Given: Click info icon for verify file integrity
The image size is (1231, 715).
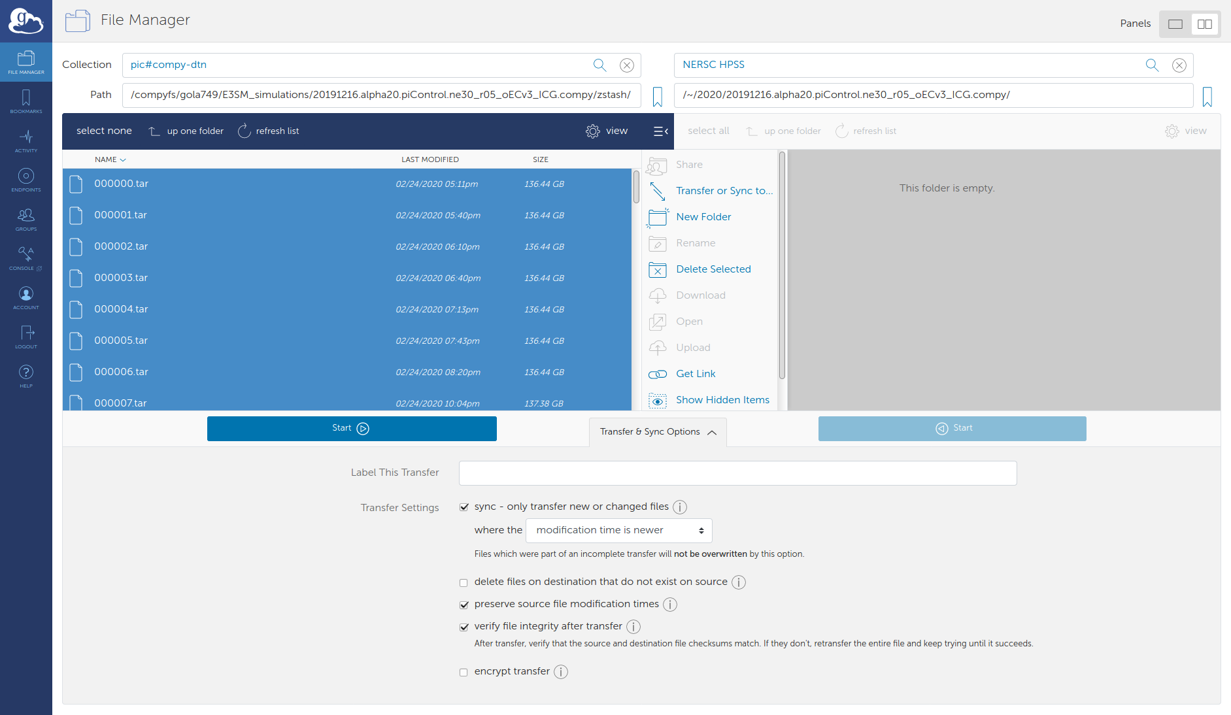Looking at the screenshot, I should coord(633,627).
